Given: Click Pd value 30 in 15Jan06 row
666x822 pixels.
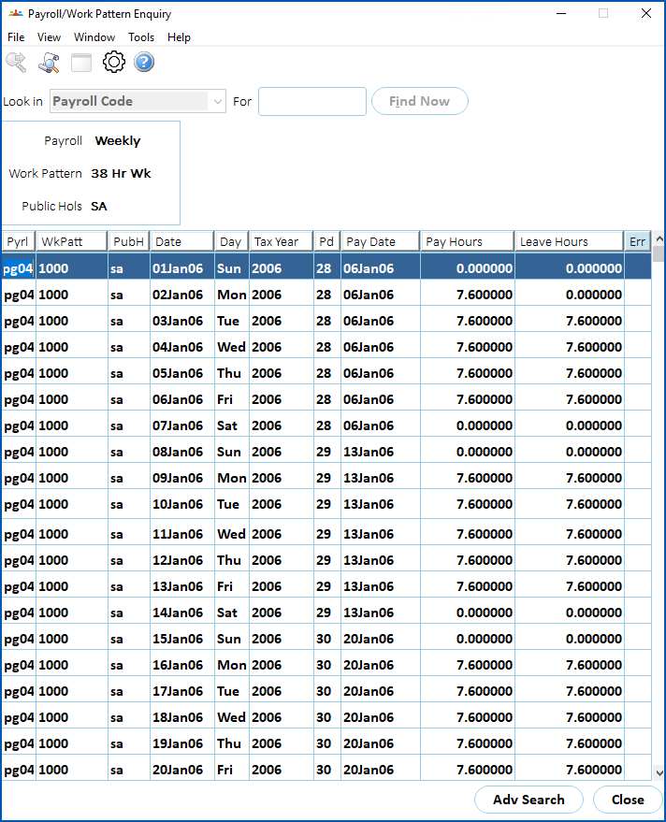Looking at the screenshot, I should point(327,639).
